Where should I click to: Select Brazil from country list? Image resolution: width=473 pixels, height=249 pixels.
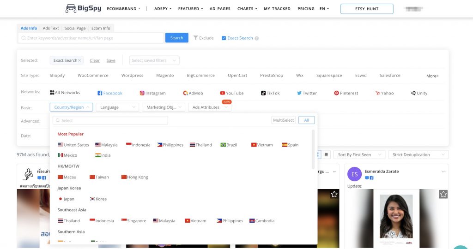point(229,145)
